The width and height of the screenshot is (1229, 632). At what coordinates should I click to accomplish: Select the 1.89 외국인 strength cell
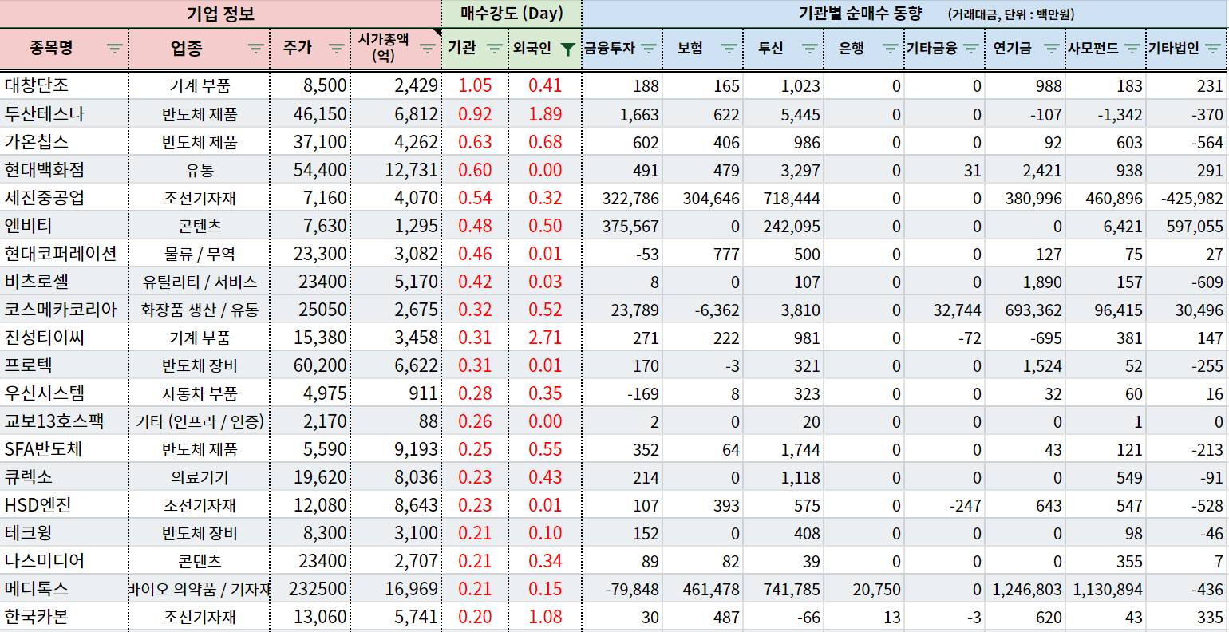pos(545,113)
